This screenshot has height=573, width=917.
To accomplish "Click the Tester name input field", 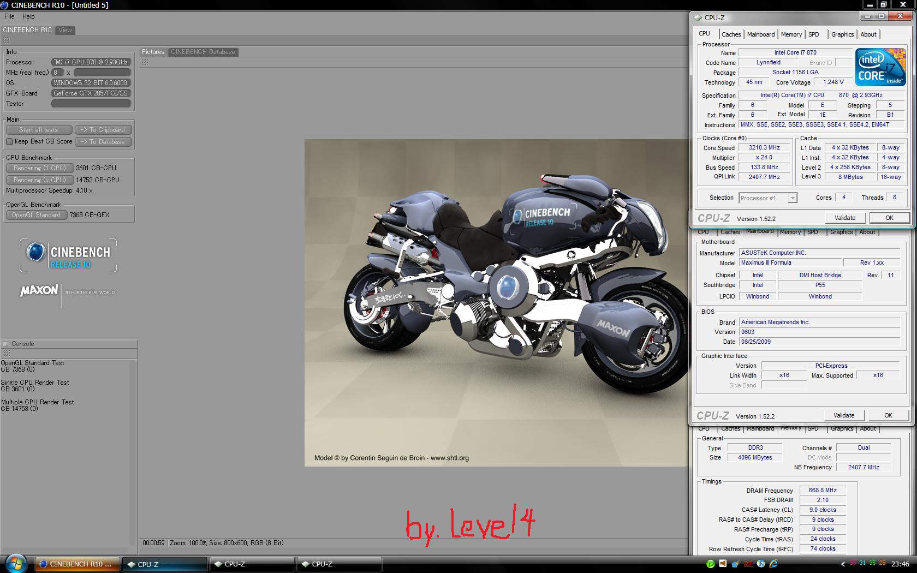I will (x=91, y=104).
